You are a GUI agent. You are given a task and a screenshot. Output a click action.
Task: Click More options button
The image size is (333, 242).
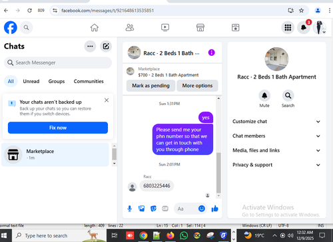pos(197,86)
